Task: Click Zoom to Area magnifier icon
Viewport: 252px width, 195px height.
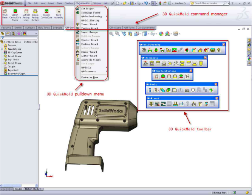Action: pyautogui.click(x=117, y=34)
